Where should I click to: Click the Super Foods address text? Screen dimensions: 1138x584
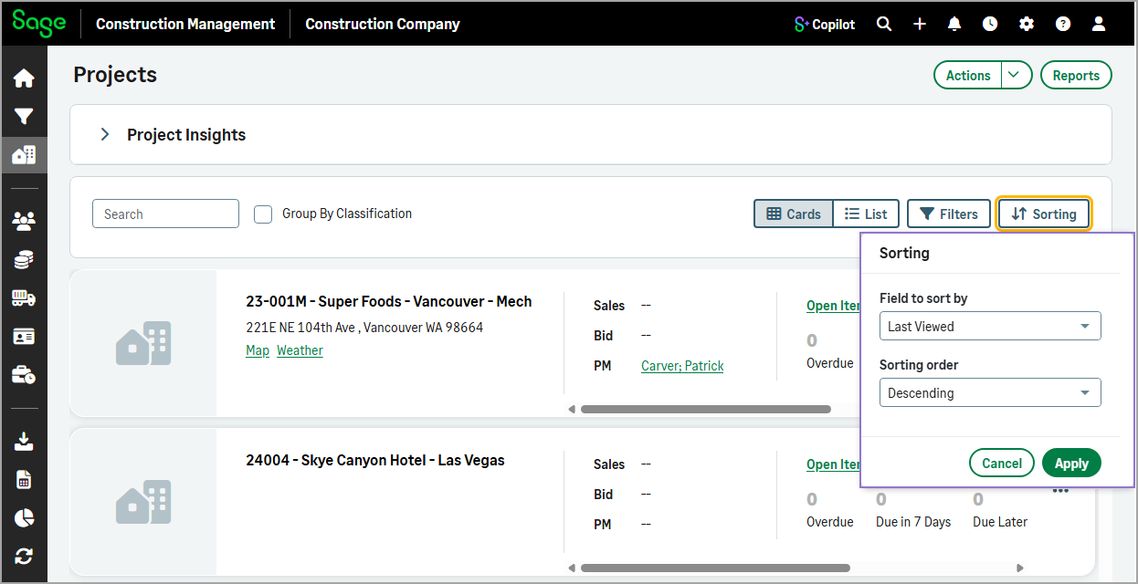point(364,327)
